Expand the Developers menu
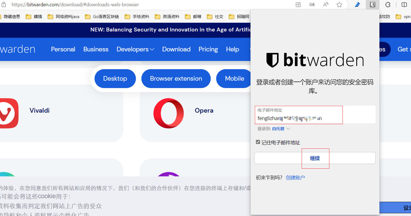The image size is (411, 216). click(x=135, y=49)
